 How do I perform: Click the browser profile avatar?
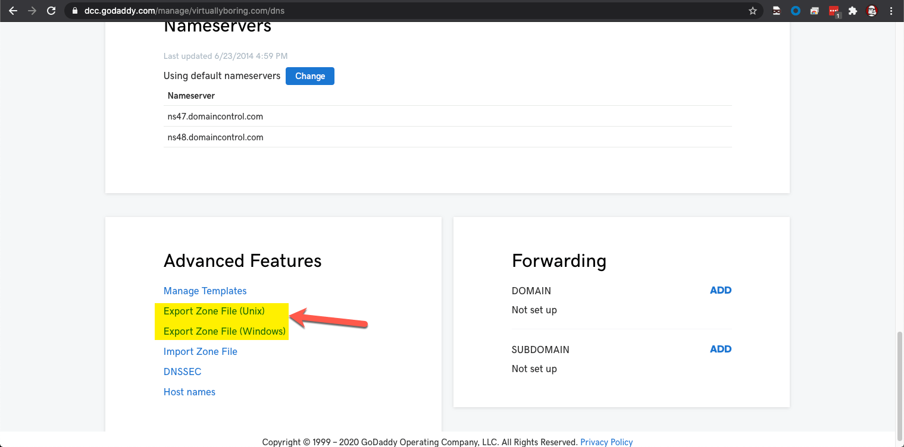coord(871,10)
